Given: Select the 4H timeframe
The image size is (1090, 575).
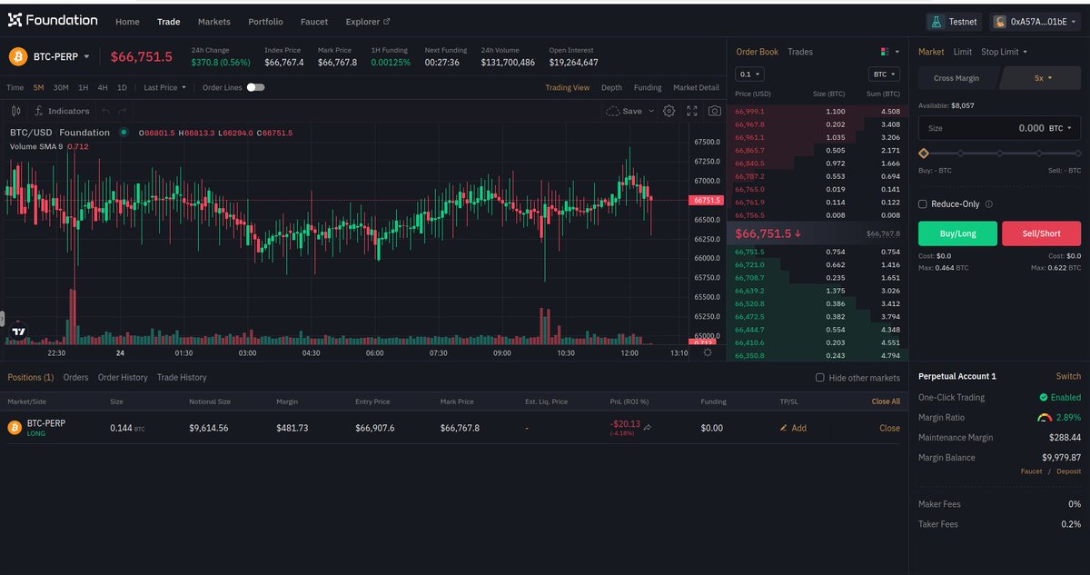Looking at the screenshot, I should [103, 87].
